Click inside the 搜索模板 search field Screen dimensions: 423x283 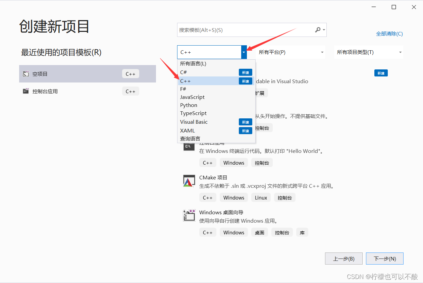235,30
